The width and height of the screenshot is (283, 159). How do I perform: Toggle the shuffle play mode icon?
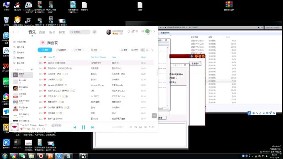tap(136, 127)
